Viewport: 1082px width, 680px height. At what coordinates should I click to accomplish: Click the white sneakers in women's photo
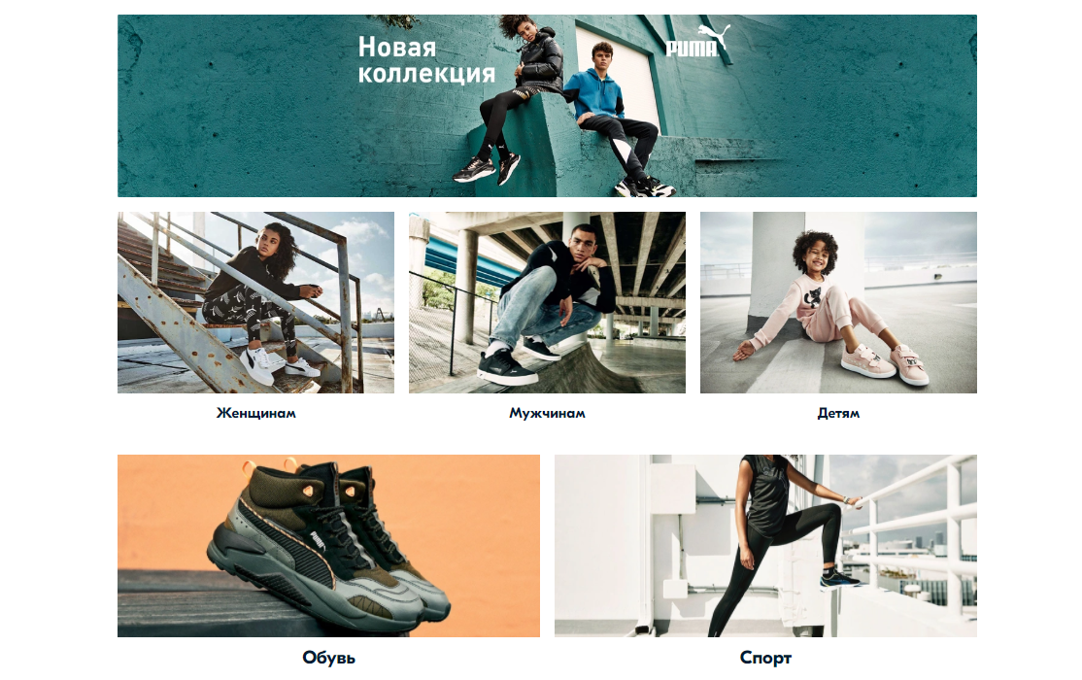280,363
